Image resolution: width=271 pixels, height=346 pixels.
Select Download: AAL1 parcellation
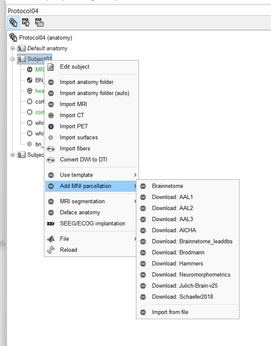click(187, 197)
